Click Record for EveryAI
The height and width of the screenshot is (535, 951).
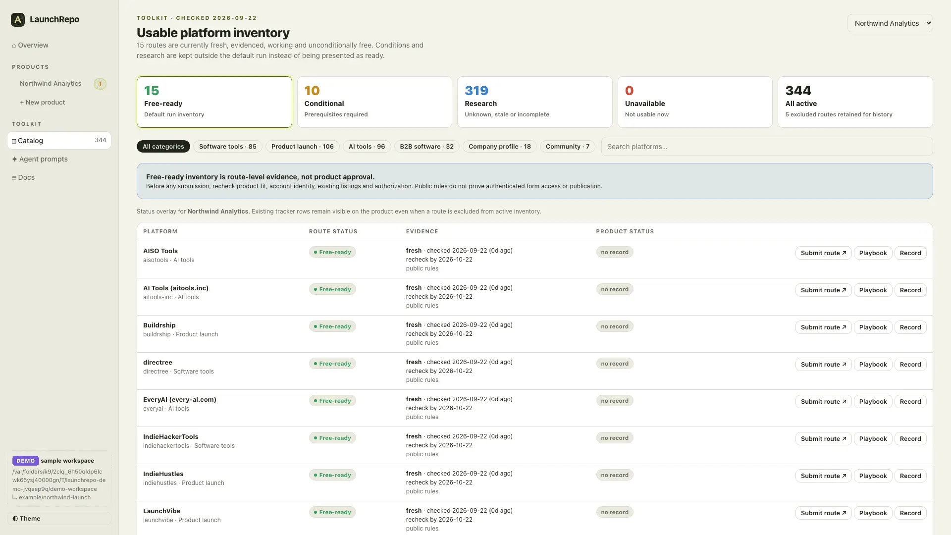pos(910,402)
